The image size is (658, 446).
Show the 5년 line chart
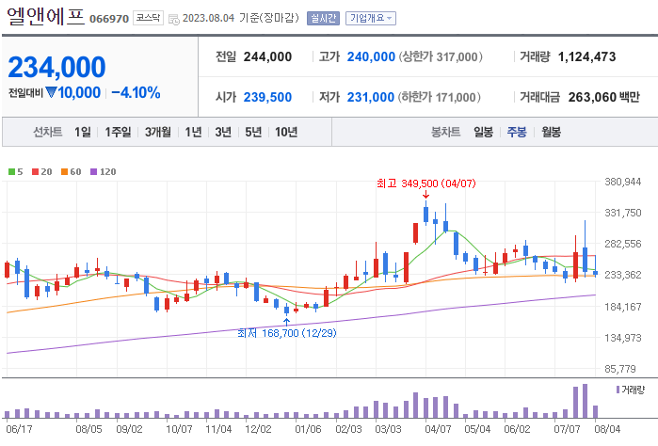point(253,132)
